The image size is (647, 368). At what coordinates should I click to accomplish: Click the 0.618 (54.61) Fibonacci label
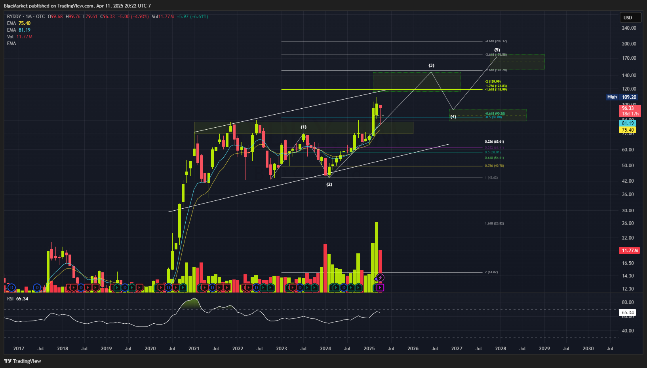[x=495, y=158]
